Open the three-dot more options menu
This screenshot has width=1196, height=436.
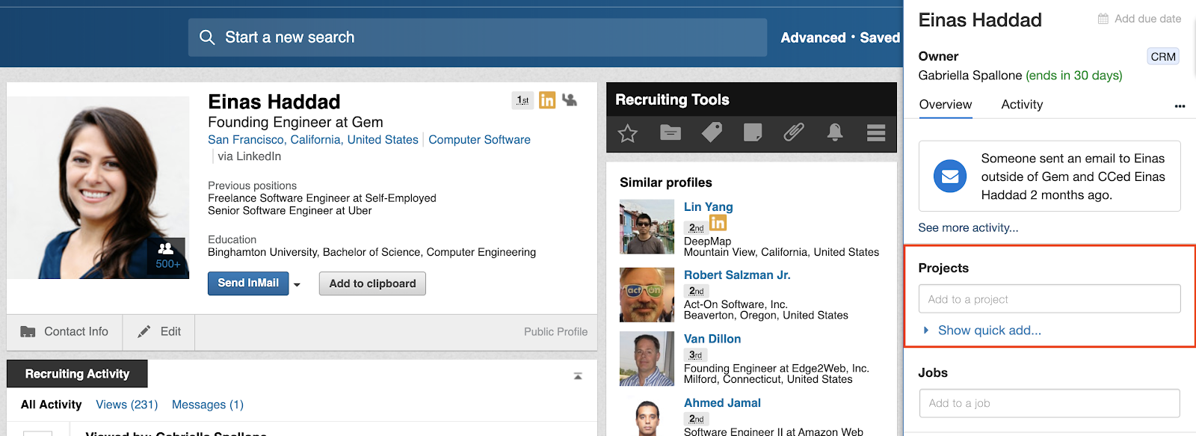1180,106
